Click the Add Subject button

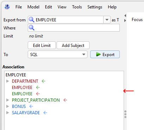[73, 45]
